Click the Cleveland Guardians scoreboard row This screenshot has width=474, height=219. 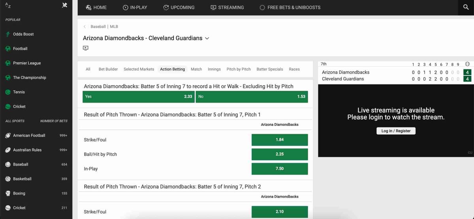(396, 79)
